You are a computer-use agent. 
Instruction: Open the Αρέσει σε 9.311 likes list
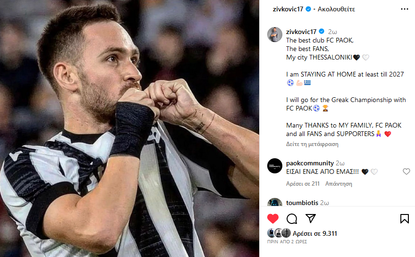tap(314, 233)
